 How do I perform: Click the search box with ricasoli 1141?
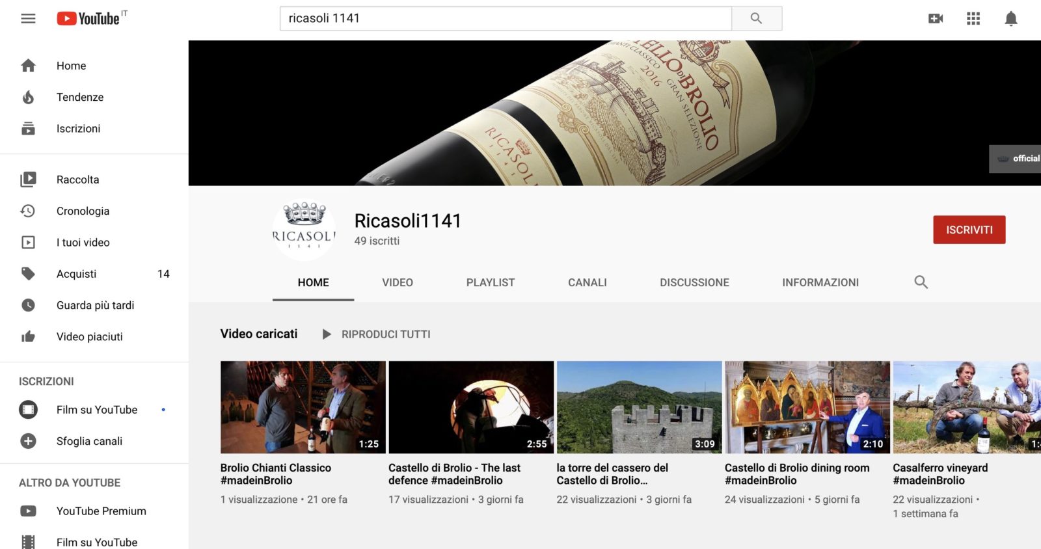(506, 18)
